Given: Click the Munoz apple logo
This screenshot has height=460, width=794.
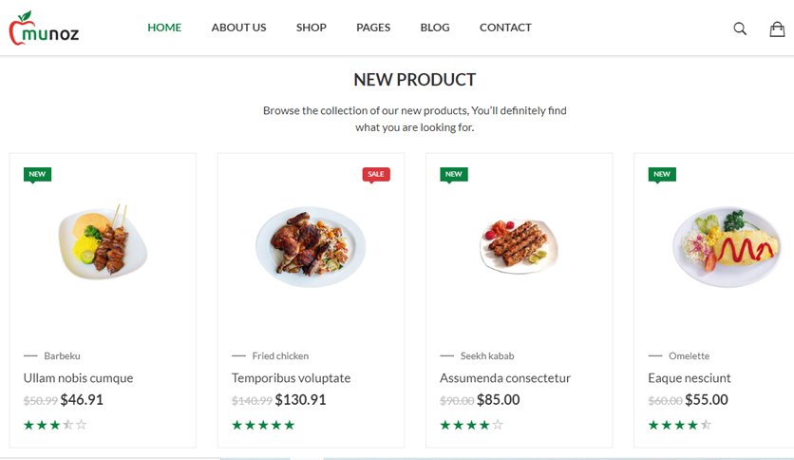Looking at the screenshot, I should coord(44,28).
